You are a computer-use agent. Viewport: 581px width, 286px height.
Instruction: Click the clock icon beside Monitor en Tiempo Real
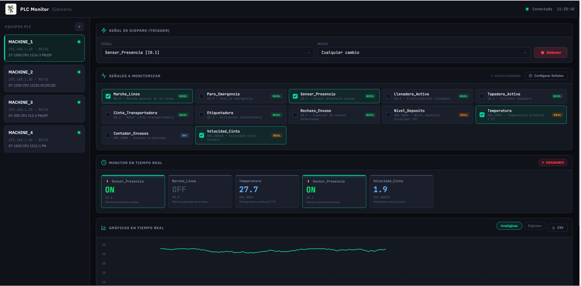[104, 163]
